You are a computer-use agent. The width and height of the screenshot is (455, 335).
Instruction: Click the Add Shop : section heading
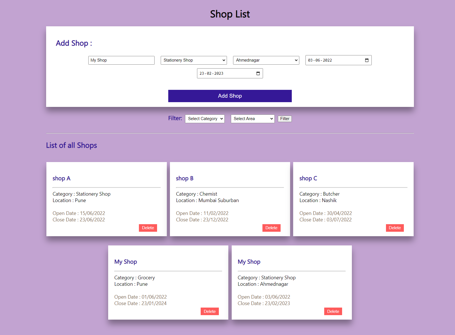(x=74, y=43)
